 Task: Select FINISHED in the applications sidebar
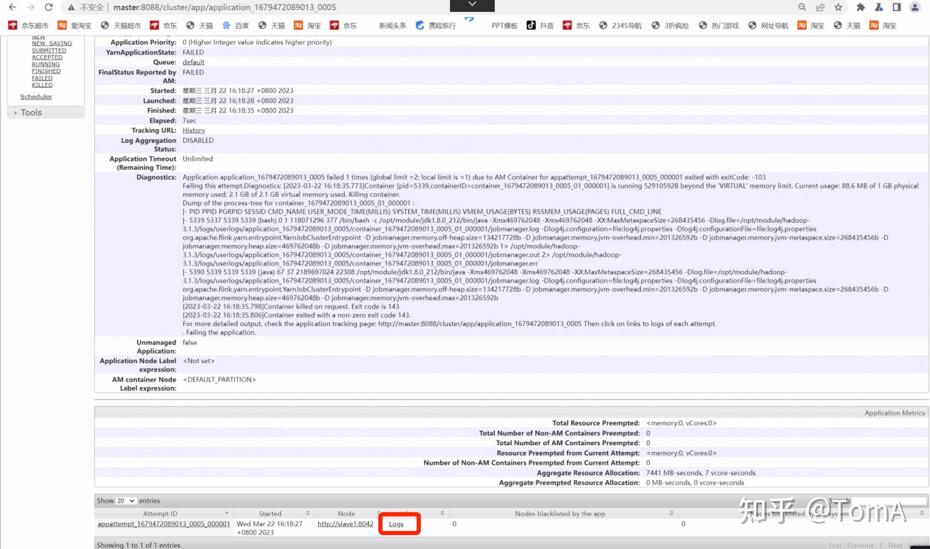click(46, 71)
